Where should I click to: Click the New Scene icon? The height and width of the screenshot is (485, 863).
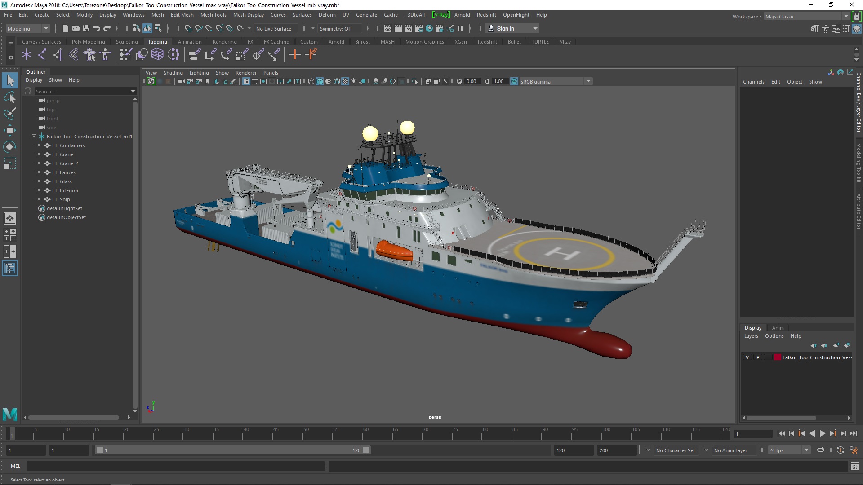(65, 28)
